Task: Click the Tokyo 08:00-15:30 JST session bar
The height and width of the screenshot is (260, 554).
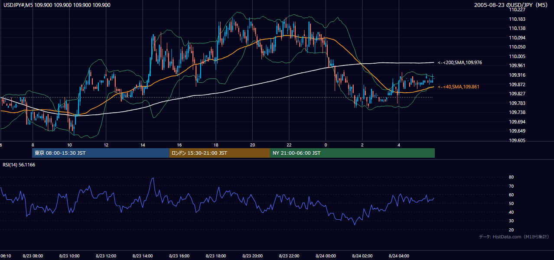Action: pos(101,153)
